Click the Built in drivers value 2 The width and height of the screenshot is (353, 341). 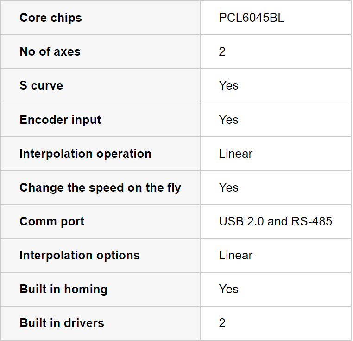tap(222, 323)
